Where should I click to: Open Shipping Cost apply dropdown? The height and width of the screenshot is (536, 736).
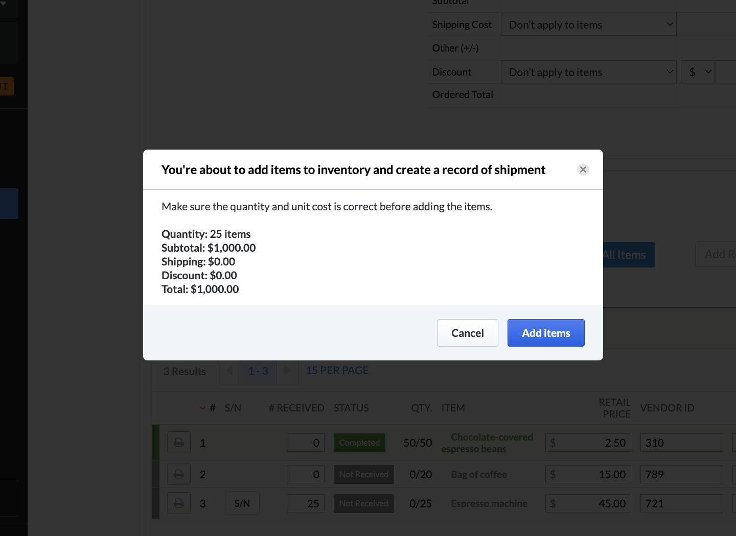click(x=588, y=25)
